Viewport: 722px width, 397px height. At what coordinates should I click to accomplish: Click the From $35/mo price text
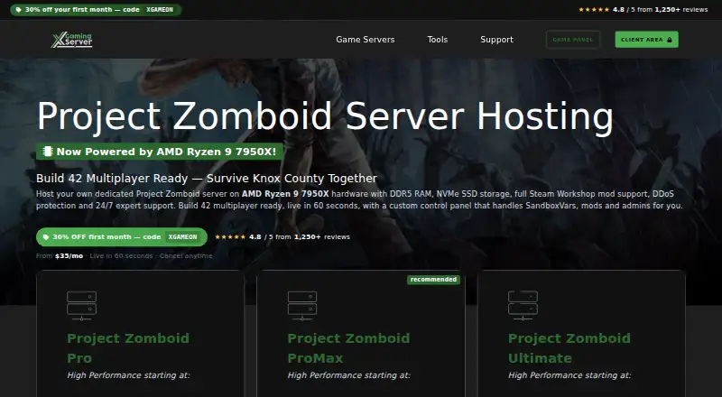pos(60,255)
